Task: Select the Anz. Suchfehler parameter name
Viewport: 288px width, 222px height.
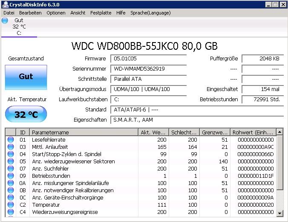Action: [50, 169]
